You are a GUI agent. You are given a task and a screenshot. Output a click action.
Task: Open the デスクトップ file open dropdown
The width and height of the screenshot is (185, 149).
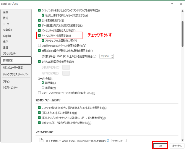coord(119,141)
